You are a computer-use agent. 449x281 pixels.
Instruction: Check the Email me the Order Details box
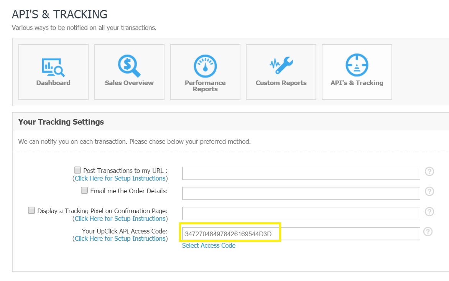tap(84, 190)
